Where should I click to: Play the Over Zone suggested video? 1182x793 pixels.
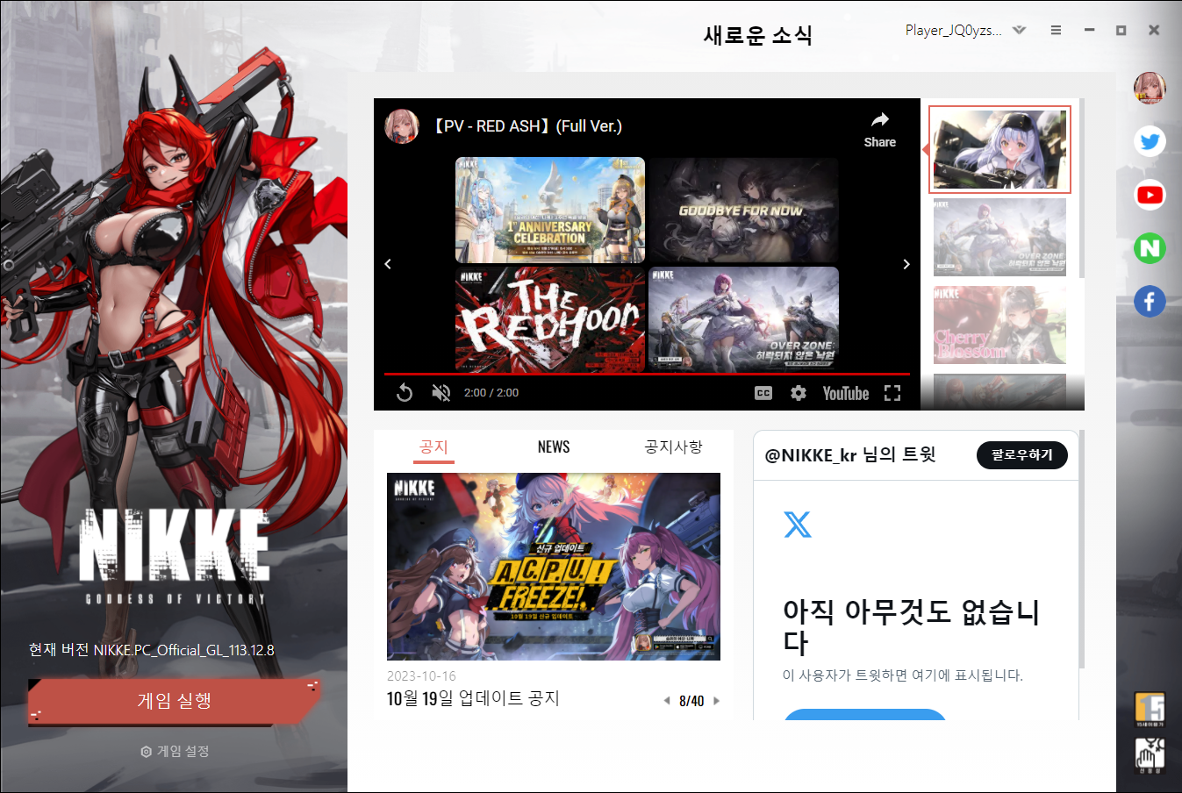743,319
